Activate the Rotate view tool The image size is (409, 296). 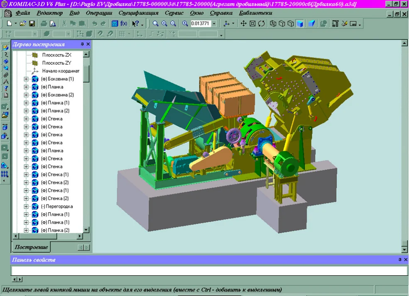(261, 24)
